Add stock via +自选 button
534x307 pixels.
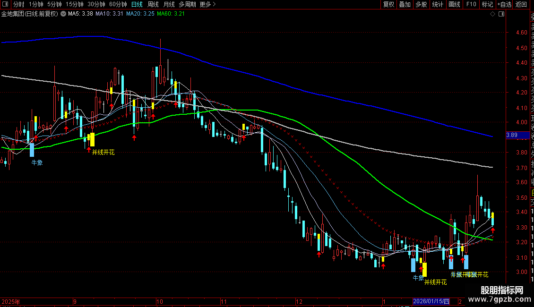tap(504, 4)
